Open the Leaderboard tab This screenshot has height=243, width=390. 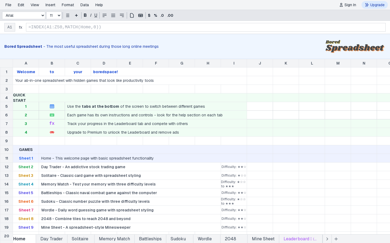click(300, 239)
